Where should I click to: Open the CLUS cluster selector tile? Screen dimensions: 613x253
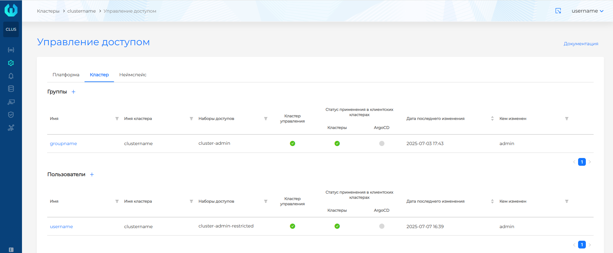point(11,29)
